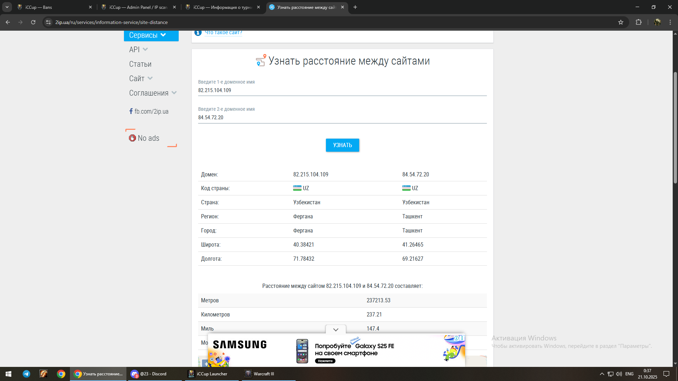Click the page vertical scrollbar

point(675,127)
